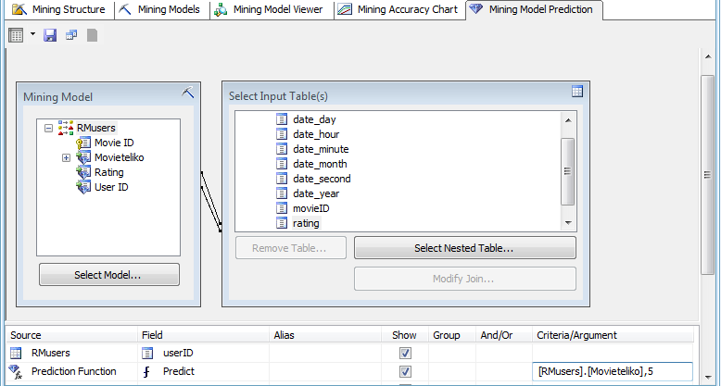Click the date_year column icon
The image size is (721, 386).
tap(282, 193)
